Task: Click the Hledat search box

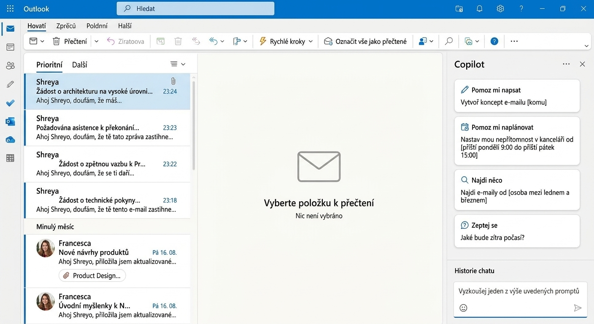Action: click(195, 8)
